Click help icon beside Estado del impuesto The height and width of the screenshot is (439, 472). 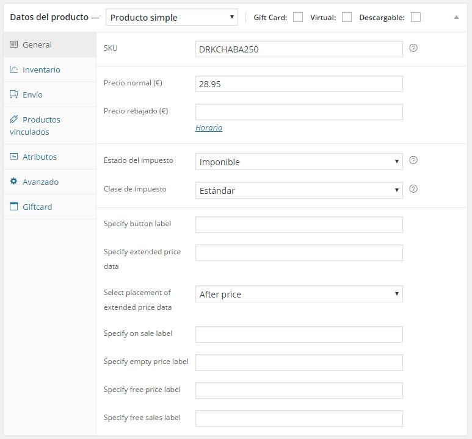413,160
